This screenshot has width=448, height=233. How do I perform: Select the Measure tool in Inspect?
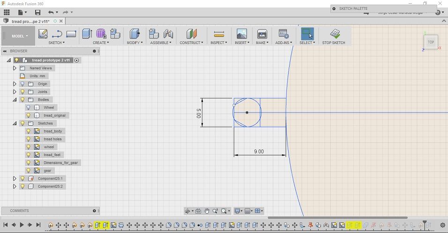coord(219,34)
